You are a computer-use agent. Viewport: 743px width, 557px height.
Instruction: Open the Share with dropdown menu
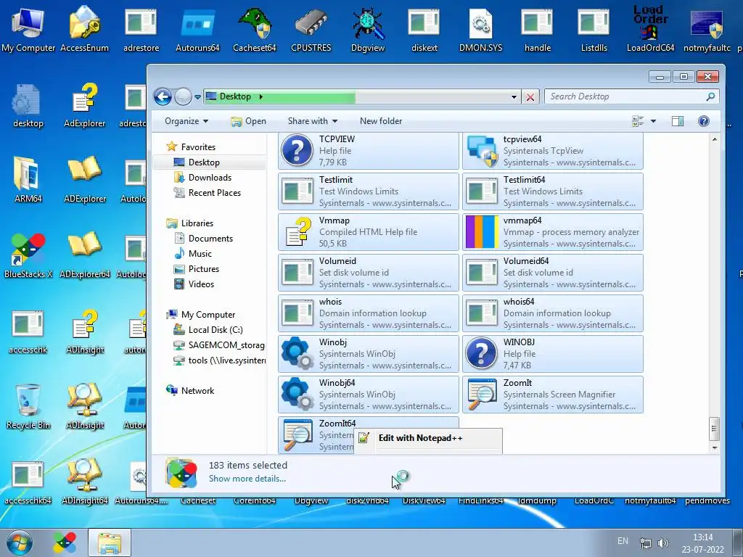pos(313,121)
